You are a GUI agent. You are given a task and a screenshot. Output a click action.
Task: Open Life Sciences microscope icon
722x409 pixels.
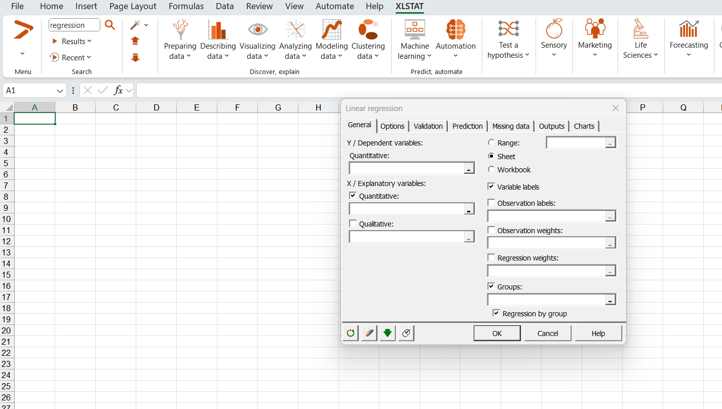click(640, 29)
